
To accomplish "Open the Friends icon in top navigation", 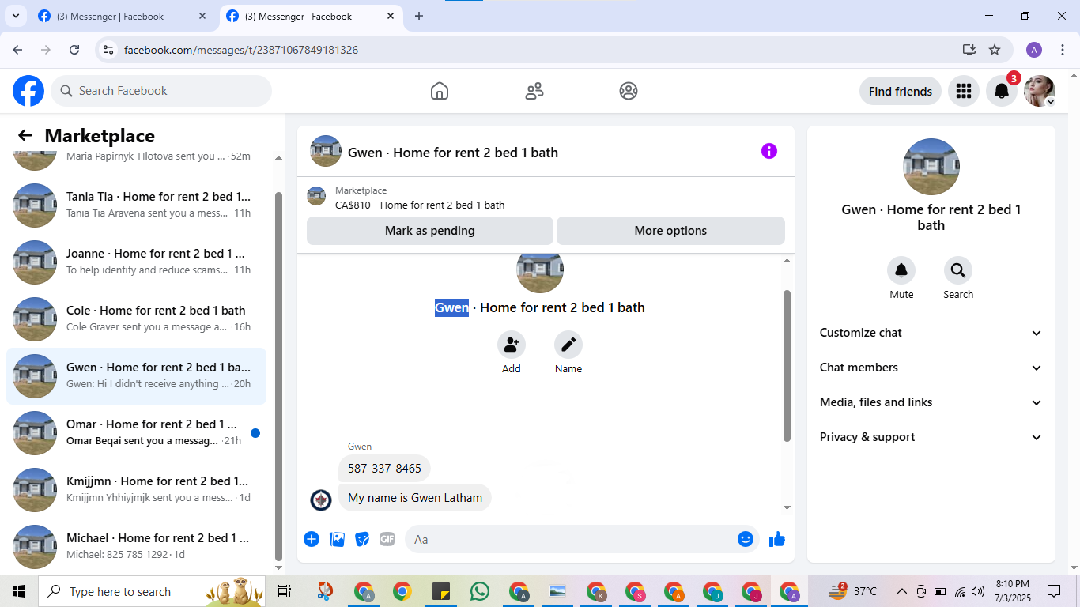I will [534, 91].
